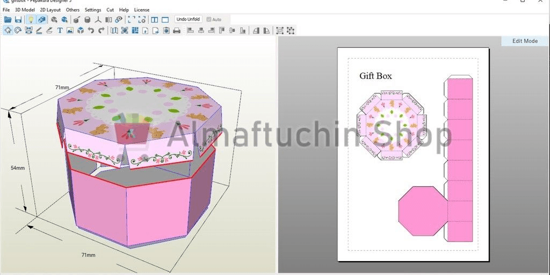The width and height of the screenshot is (550, 275).
Task: Click the blue 3D cube icon
Action: (x=81, y=31)
